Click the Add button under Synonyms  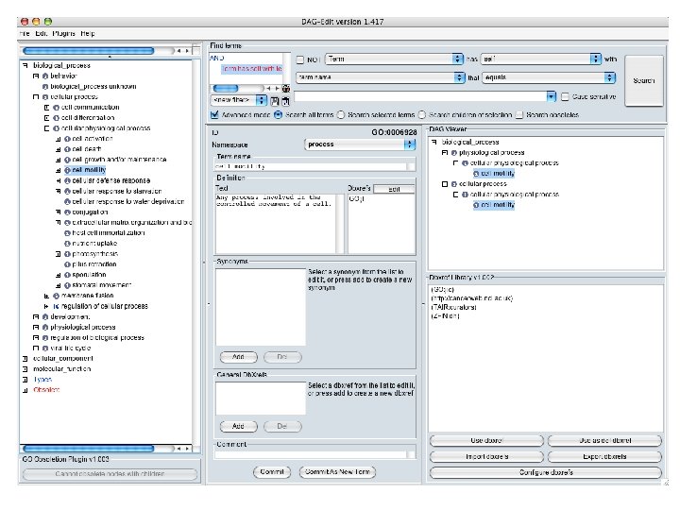pos(239,357)
